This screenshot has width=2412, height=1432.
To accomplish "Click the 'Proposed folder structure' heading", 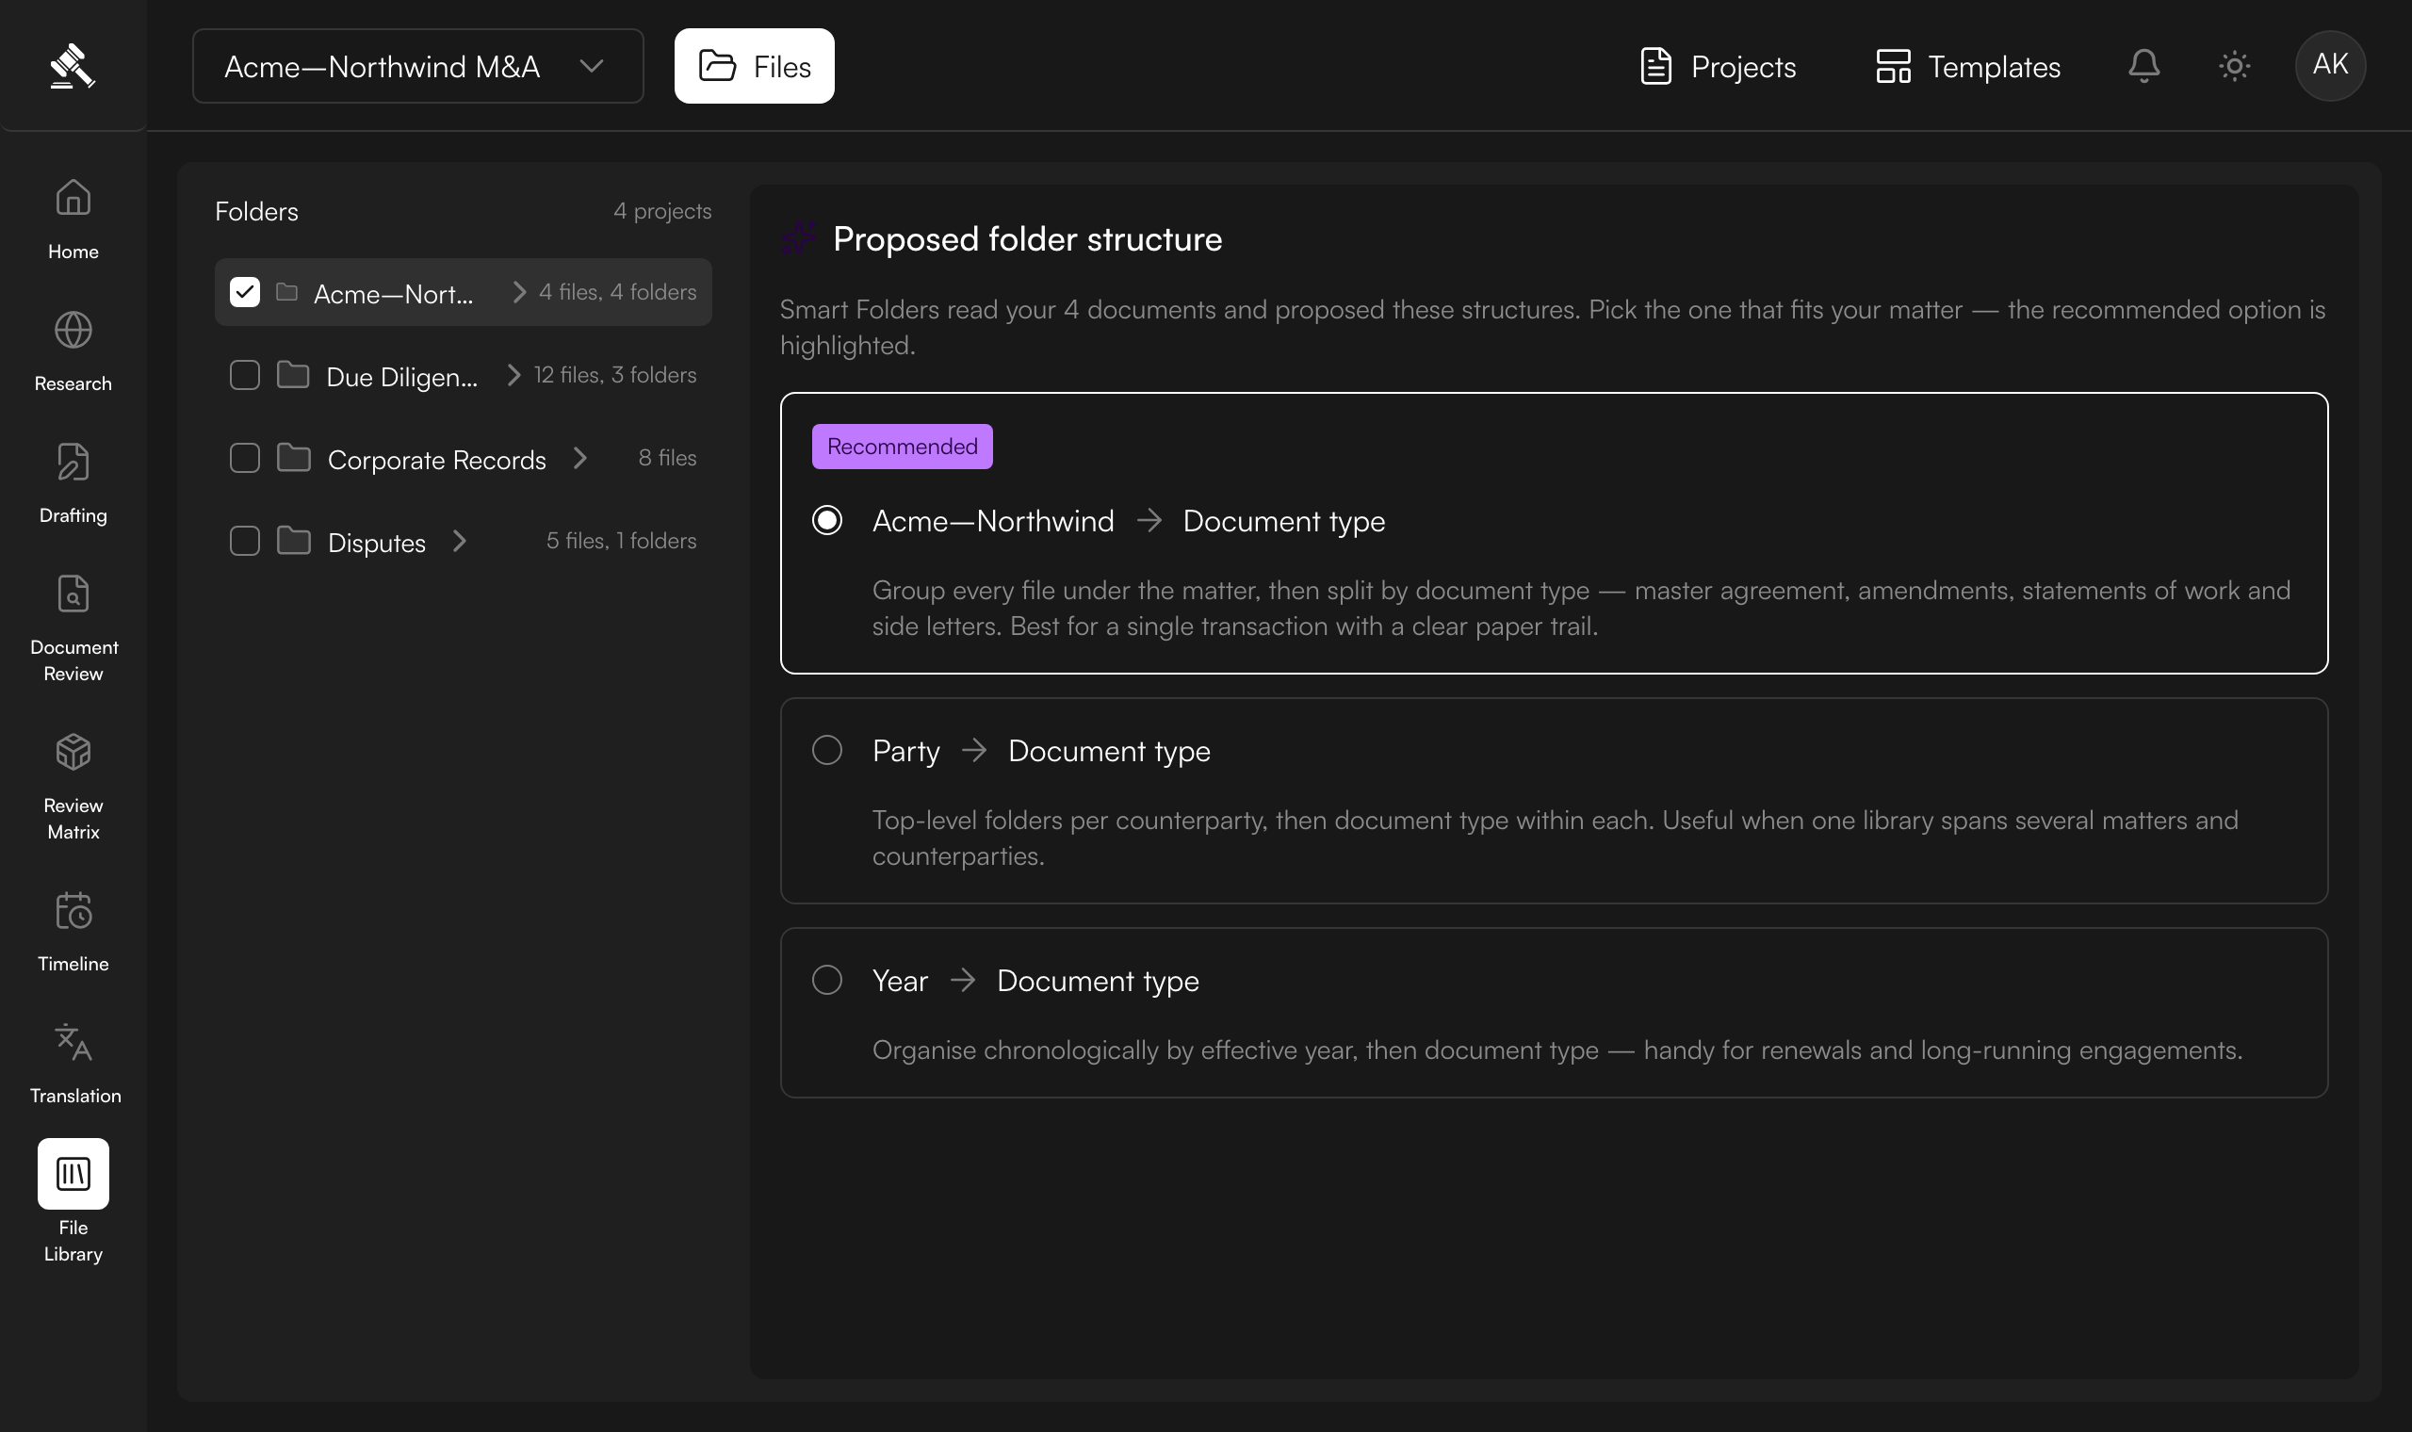I will [x=1028, y=238].
